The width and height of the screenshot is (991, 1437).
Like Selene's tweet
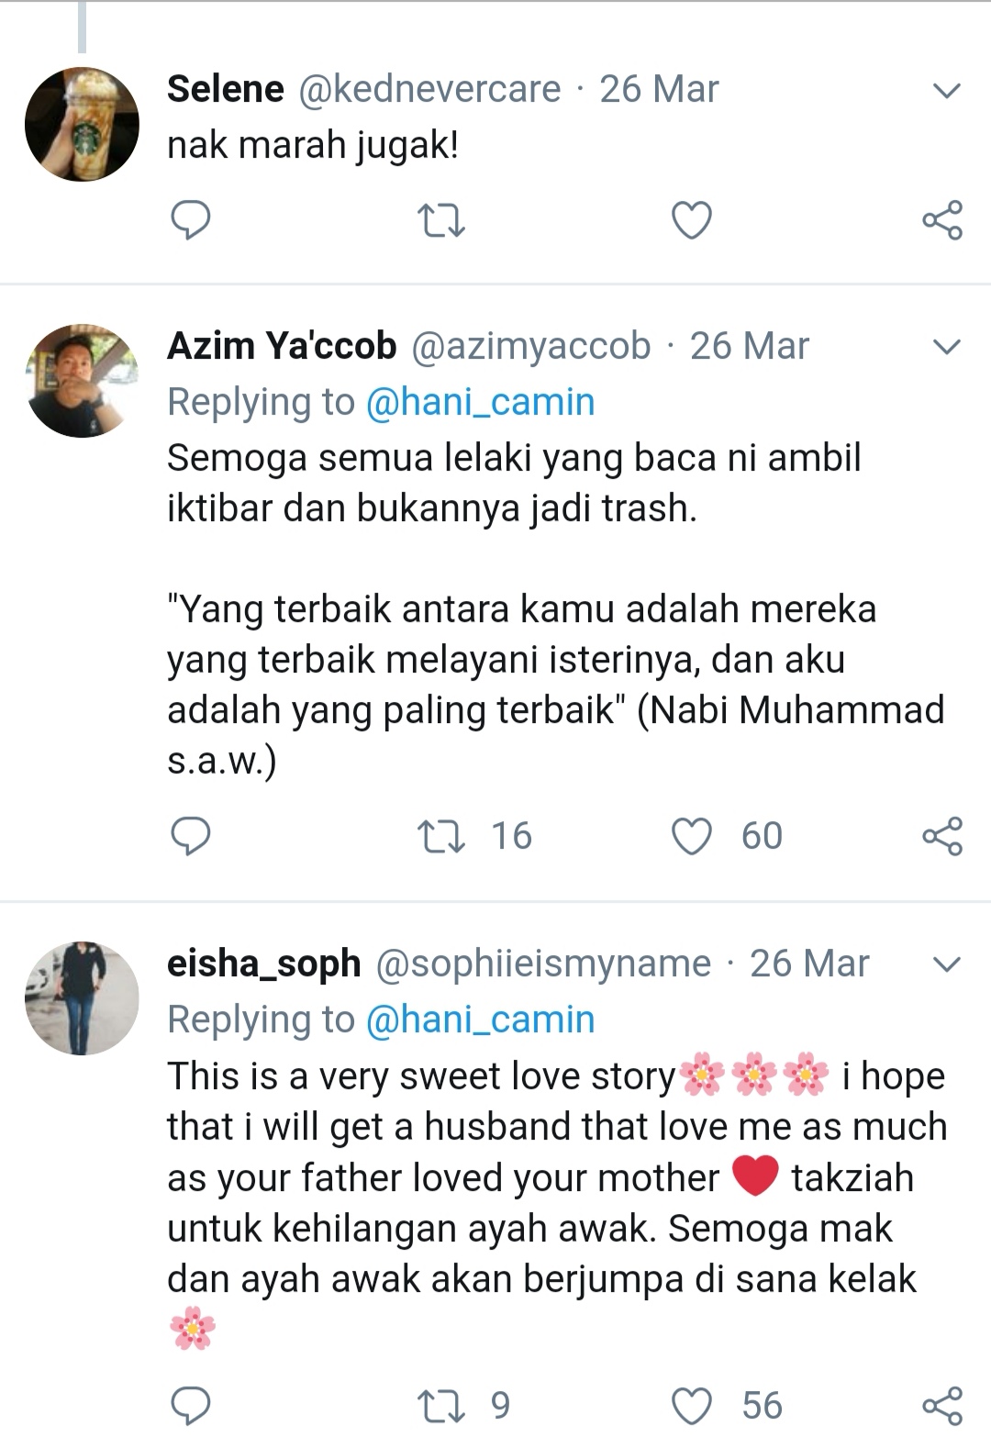[692, 221]
